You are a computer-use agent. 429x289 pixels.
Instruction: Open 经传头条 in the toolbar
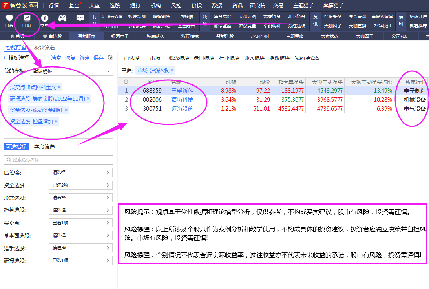click(x=333, y=17)
